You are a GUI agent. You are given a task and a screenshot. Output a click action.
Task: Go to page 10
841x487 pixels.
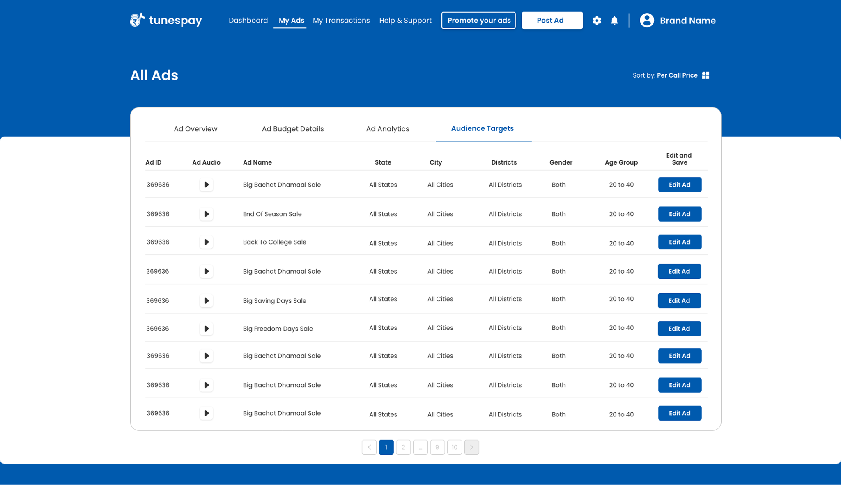tap(455, 447)
